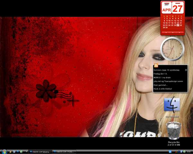Screen dimensions: 193x154
Task: Click the orange RSS feed icon
Action: [156, 65]
